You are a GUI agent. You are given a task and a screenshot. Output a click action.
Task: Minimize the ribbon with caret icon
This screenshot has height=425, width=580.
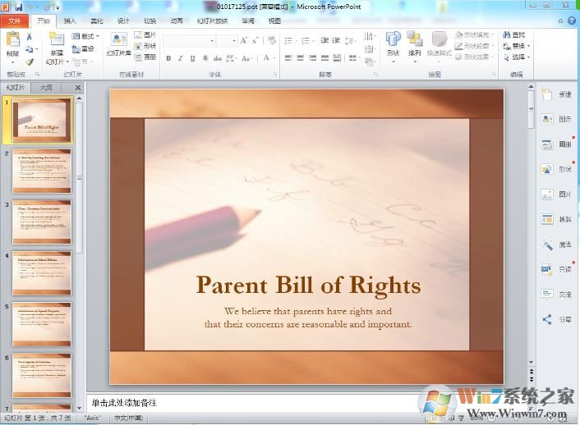561,21
